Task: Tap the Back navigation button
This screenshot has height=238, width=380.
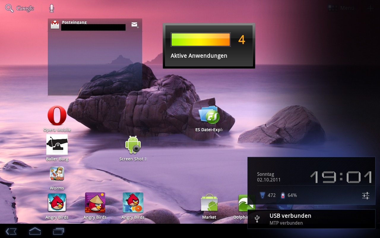Action: (11, 231)
